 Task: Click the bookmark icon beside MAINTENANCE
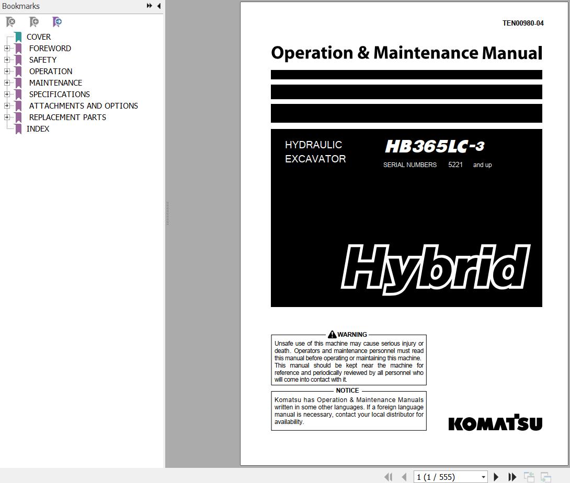(x=18, y=83)
